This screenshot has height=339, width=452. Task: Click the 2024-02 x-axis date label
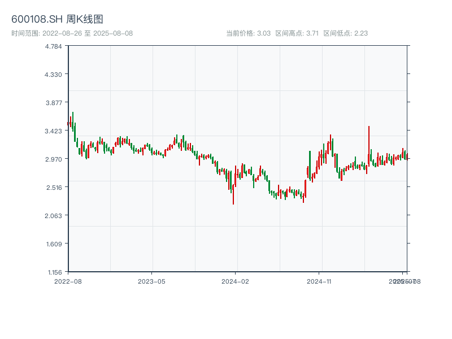[236, 281]
